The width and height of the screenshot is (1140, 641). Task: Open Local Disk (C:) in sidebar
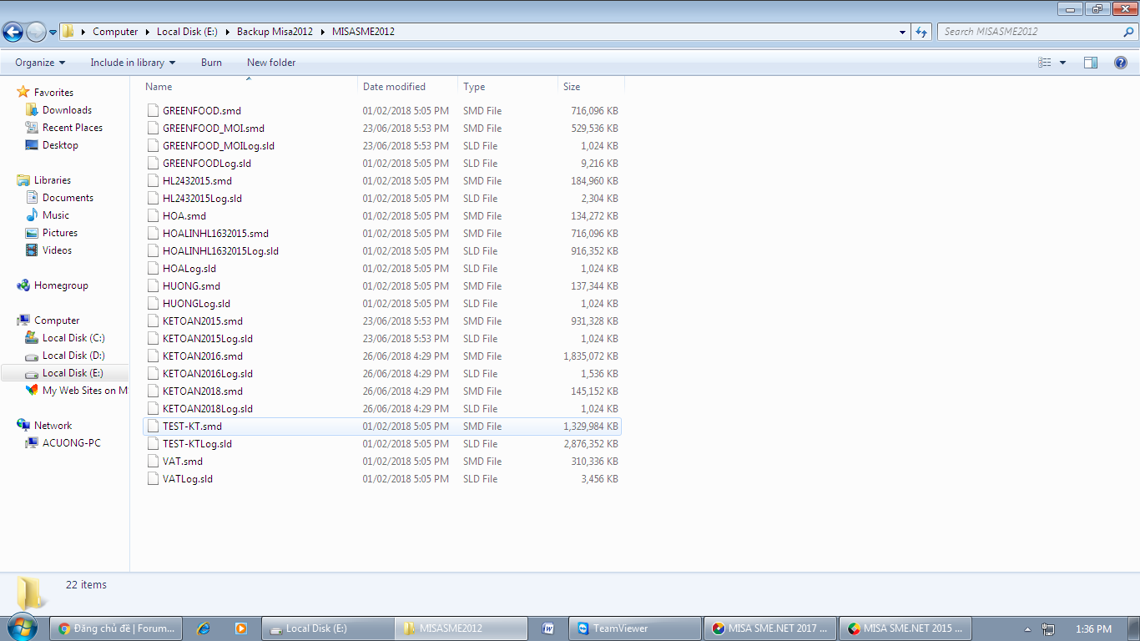pos(73,338)
